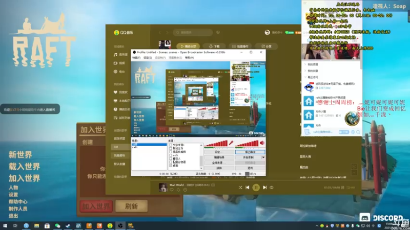Click Refresh button in Raft dialog
The height and width of the screenshot is (230, 410).
point(131,206)
